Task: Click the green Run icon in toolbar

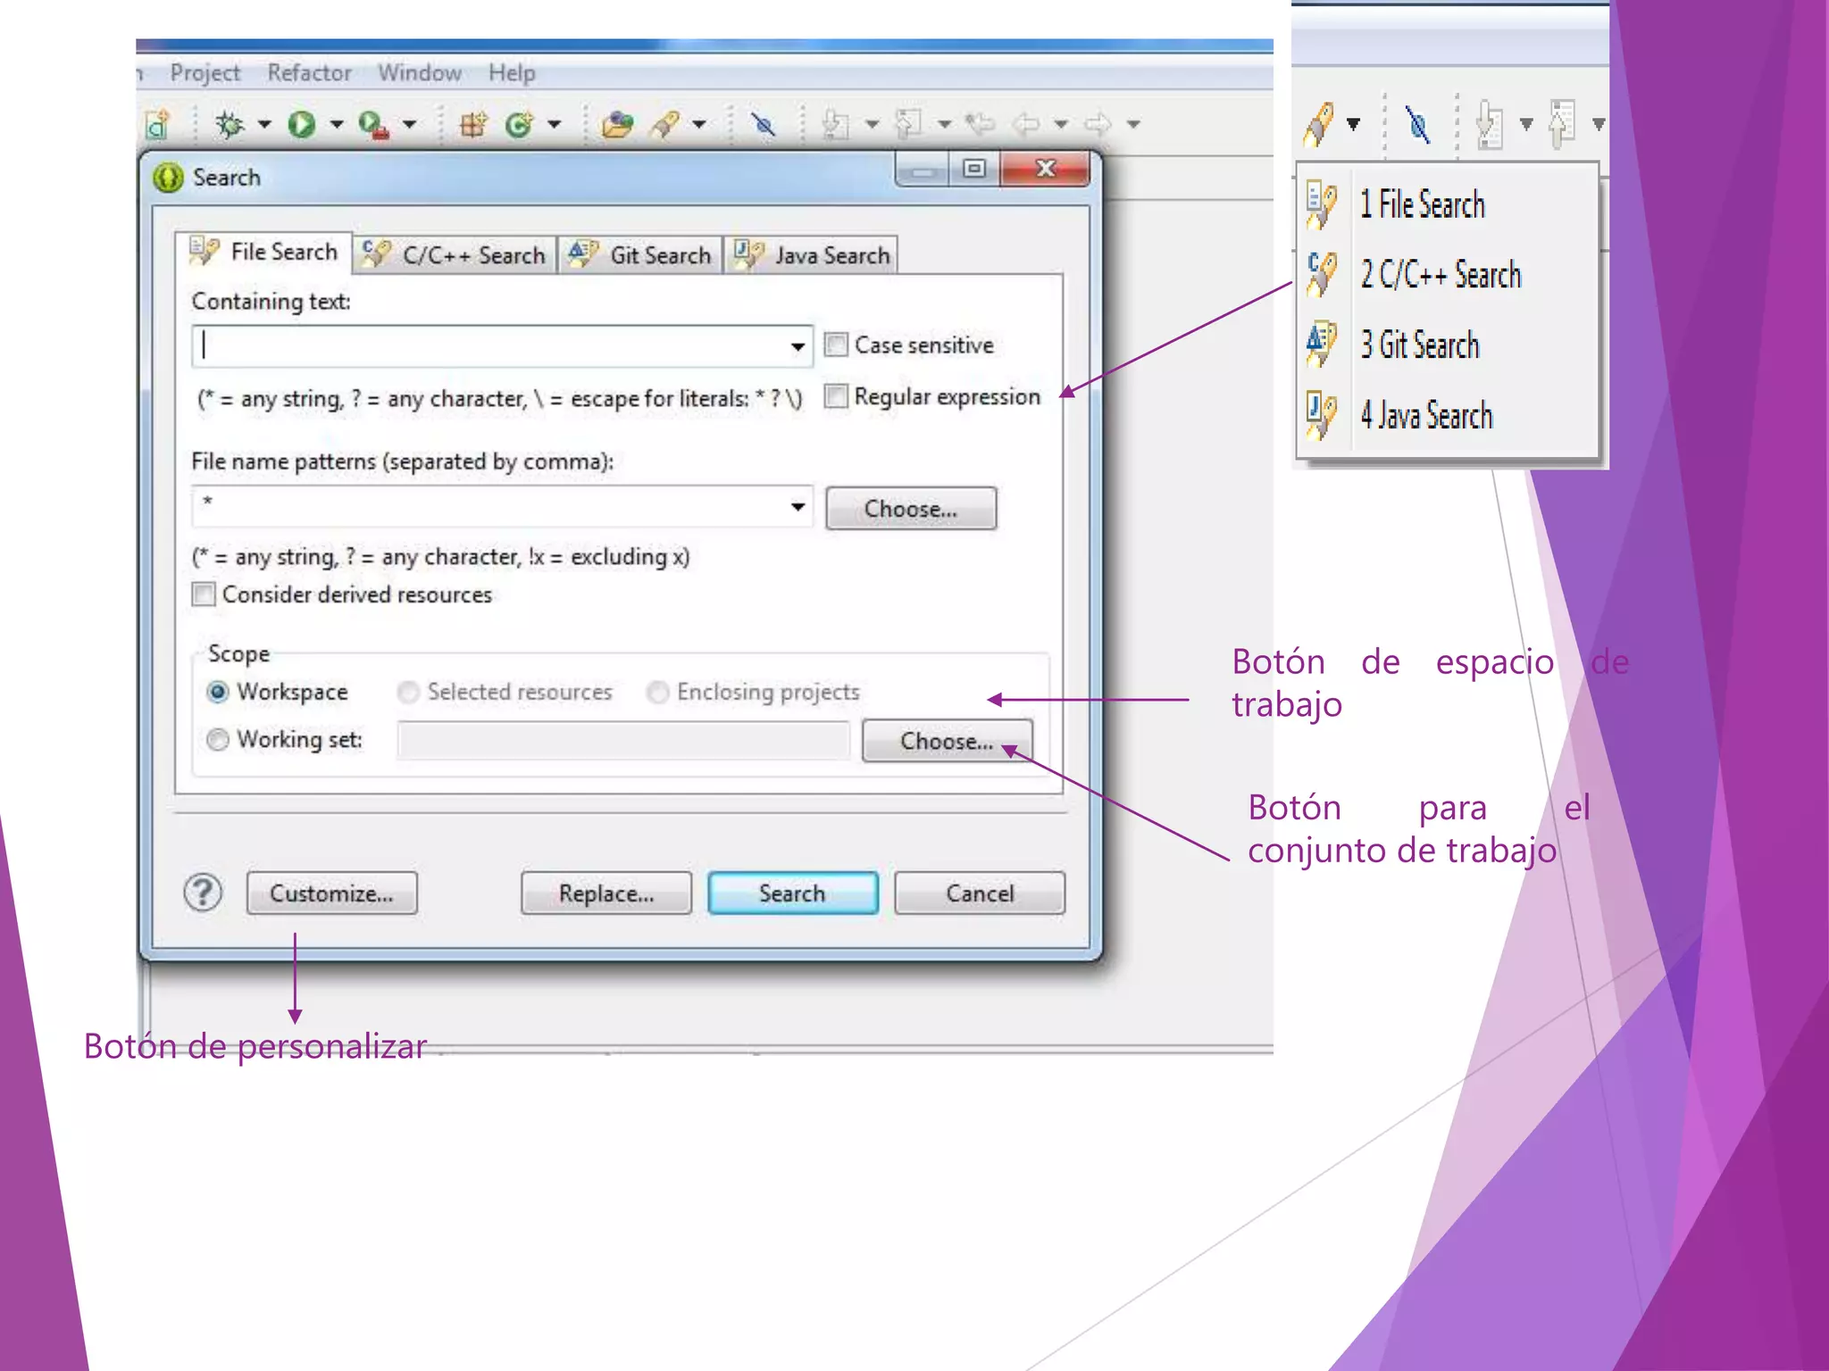Action: pos(302,124)
